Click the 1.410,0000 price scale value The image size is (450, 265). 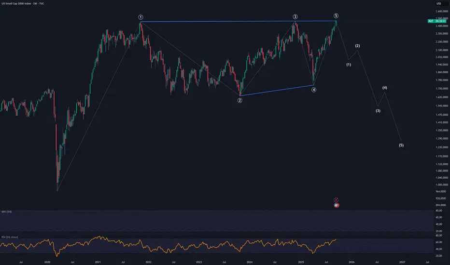442,122
